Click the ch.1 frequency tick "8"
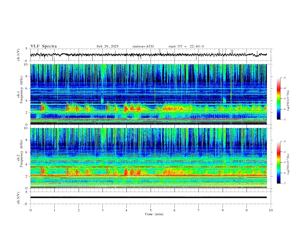The width and height of the screenshot is (305, 236). (x=27, y=76)
